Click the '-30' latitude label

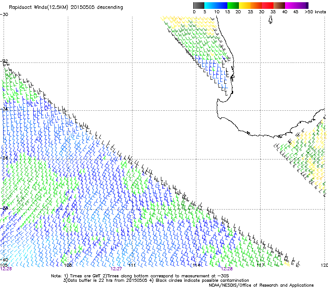(x=4, y=15)
